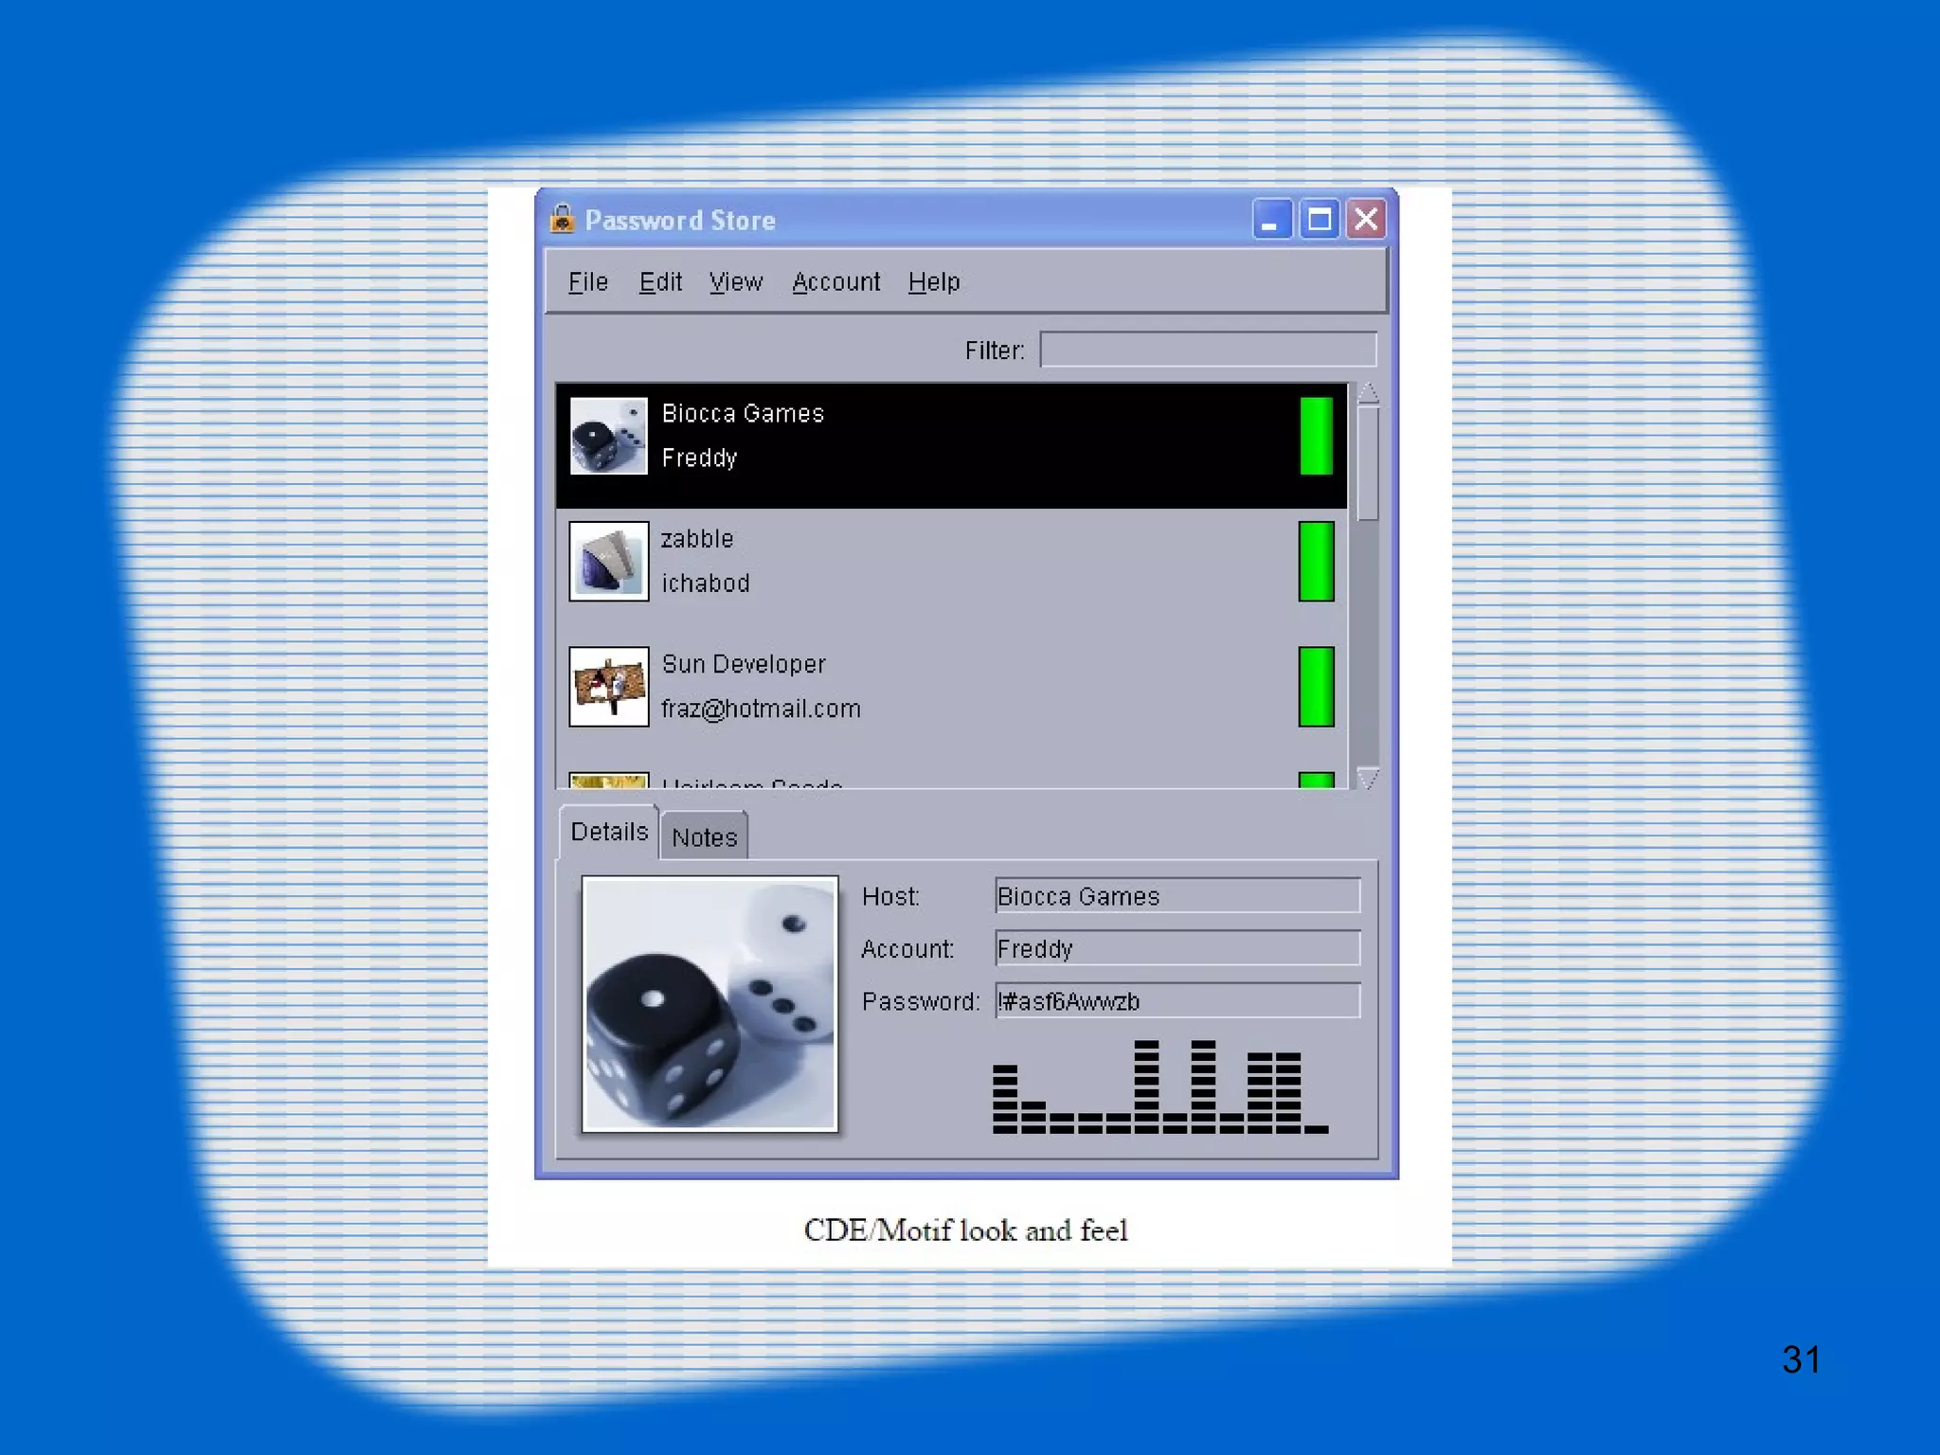Click the green strength bar for zabble

(1316, 561)
